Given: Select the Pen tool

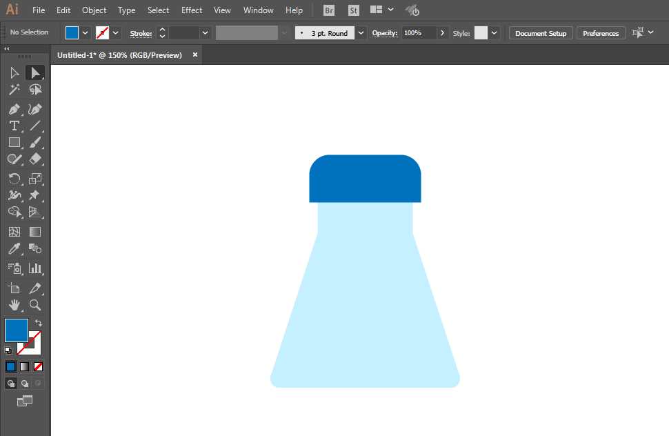Looking at the screenshot, I should (x=14, y=109).
